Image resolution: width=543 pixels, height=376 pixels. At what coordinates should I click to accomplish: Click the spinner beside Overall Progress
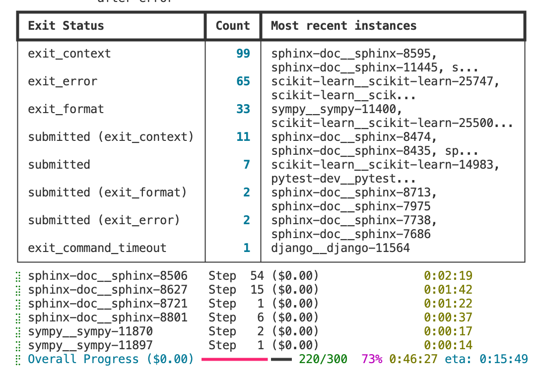point(18,359)
